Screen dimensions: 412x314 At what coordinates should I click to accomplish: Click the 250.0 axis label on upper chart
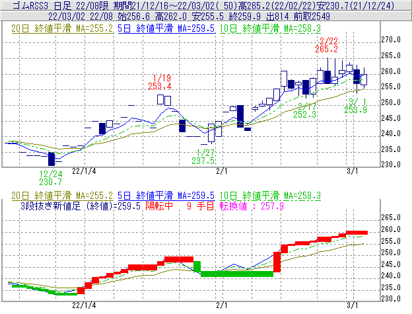point(391,102)
